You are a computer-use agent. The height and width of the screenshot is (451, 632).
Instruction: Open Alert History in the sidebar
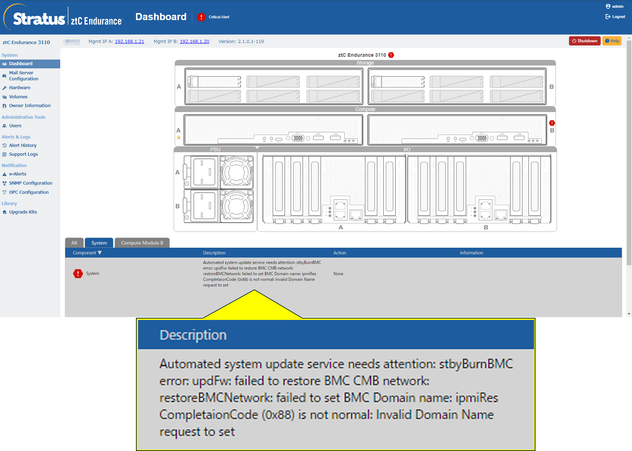point(23,145)
